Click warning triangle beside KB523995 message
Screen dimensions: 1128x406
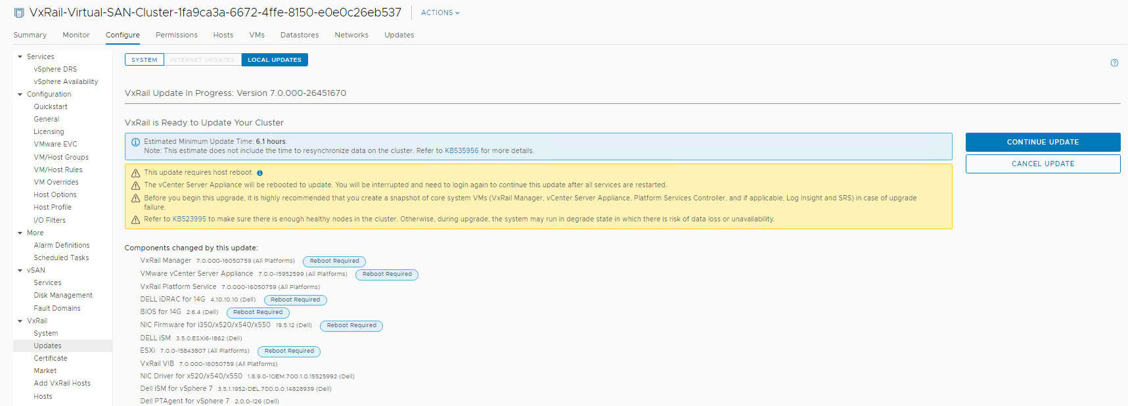point(135,219)
